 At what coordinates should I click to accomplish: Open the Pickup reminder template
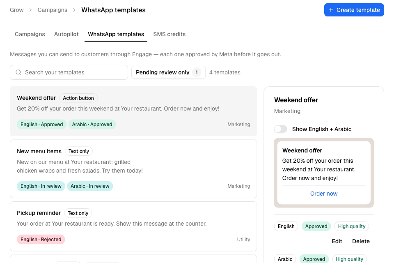pos(133,226)
